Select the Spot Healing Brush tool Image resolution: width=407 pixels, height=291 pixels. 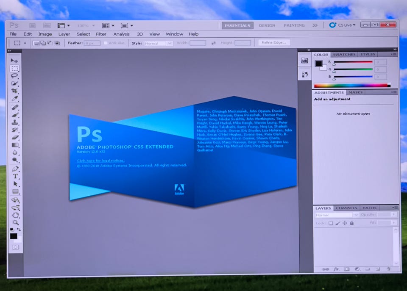point(15,107)
